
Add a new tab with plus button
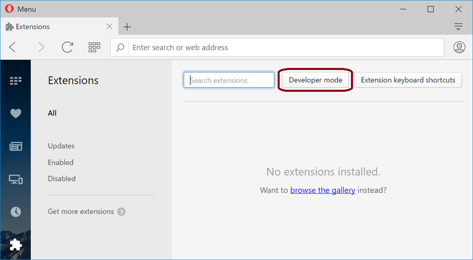(x=127, y=27)
